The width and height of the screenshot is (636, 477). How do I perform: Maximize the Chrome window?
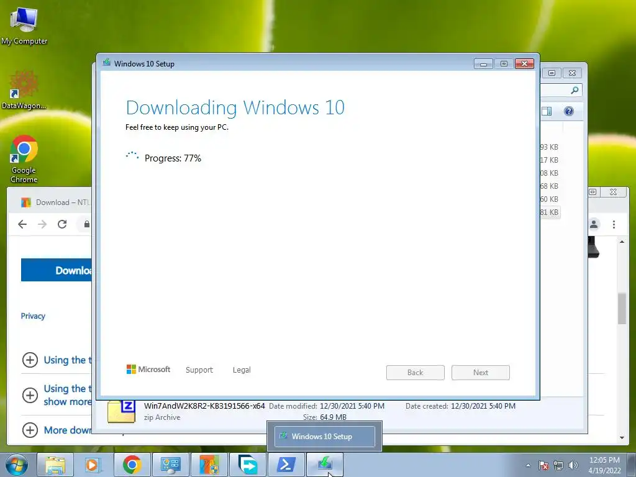[x=593, y=192]
